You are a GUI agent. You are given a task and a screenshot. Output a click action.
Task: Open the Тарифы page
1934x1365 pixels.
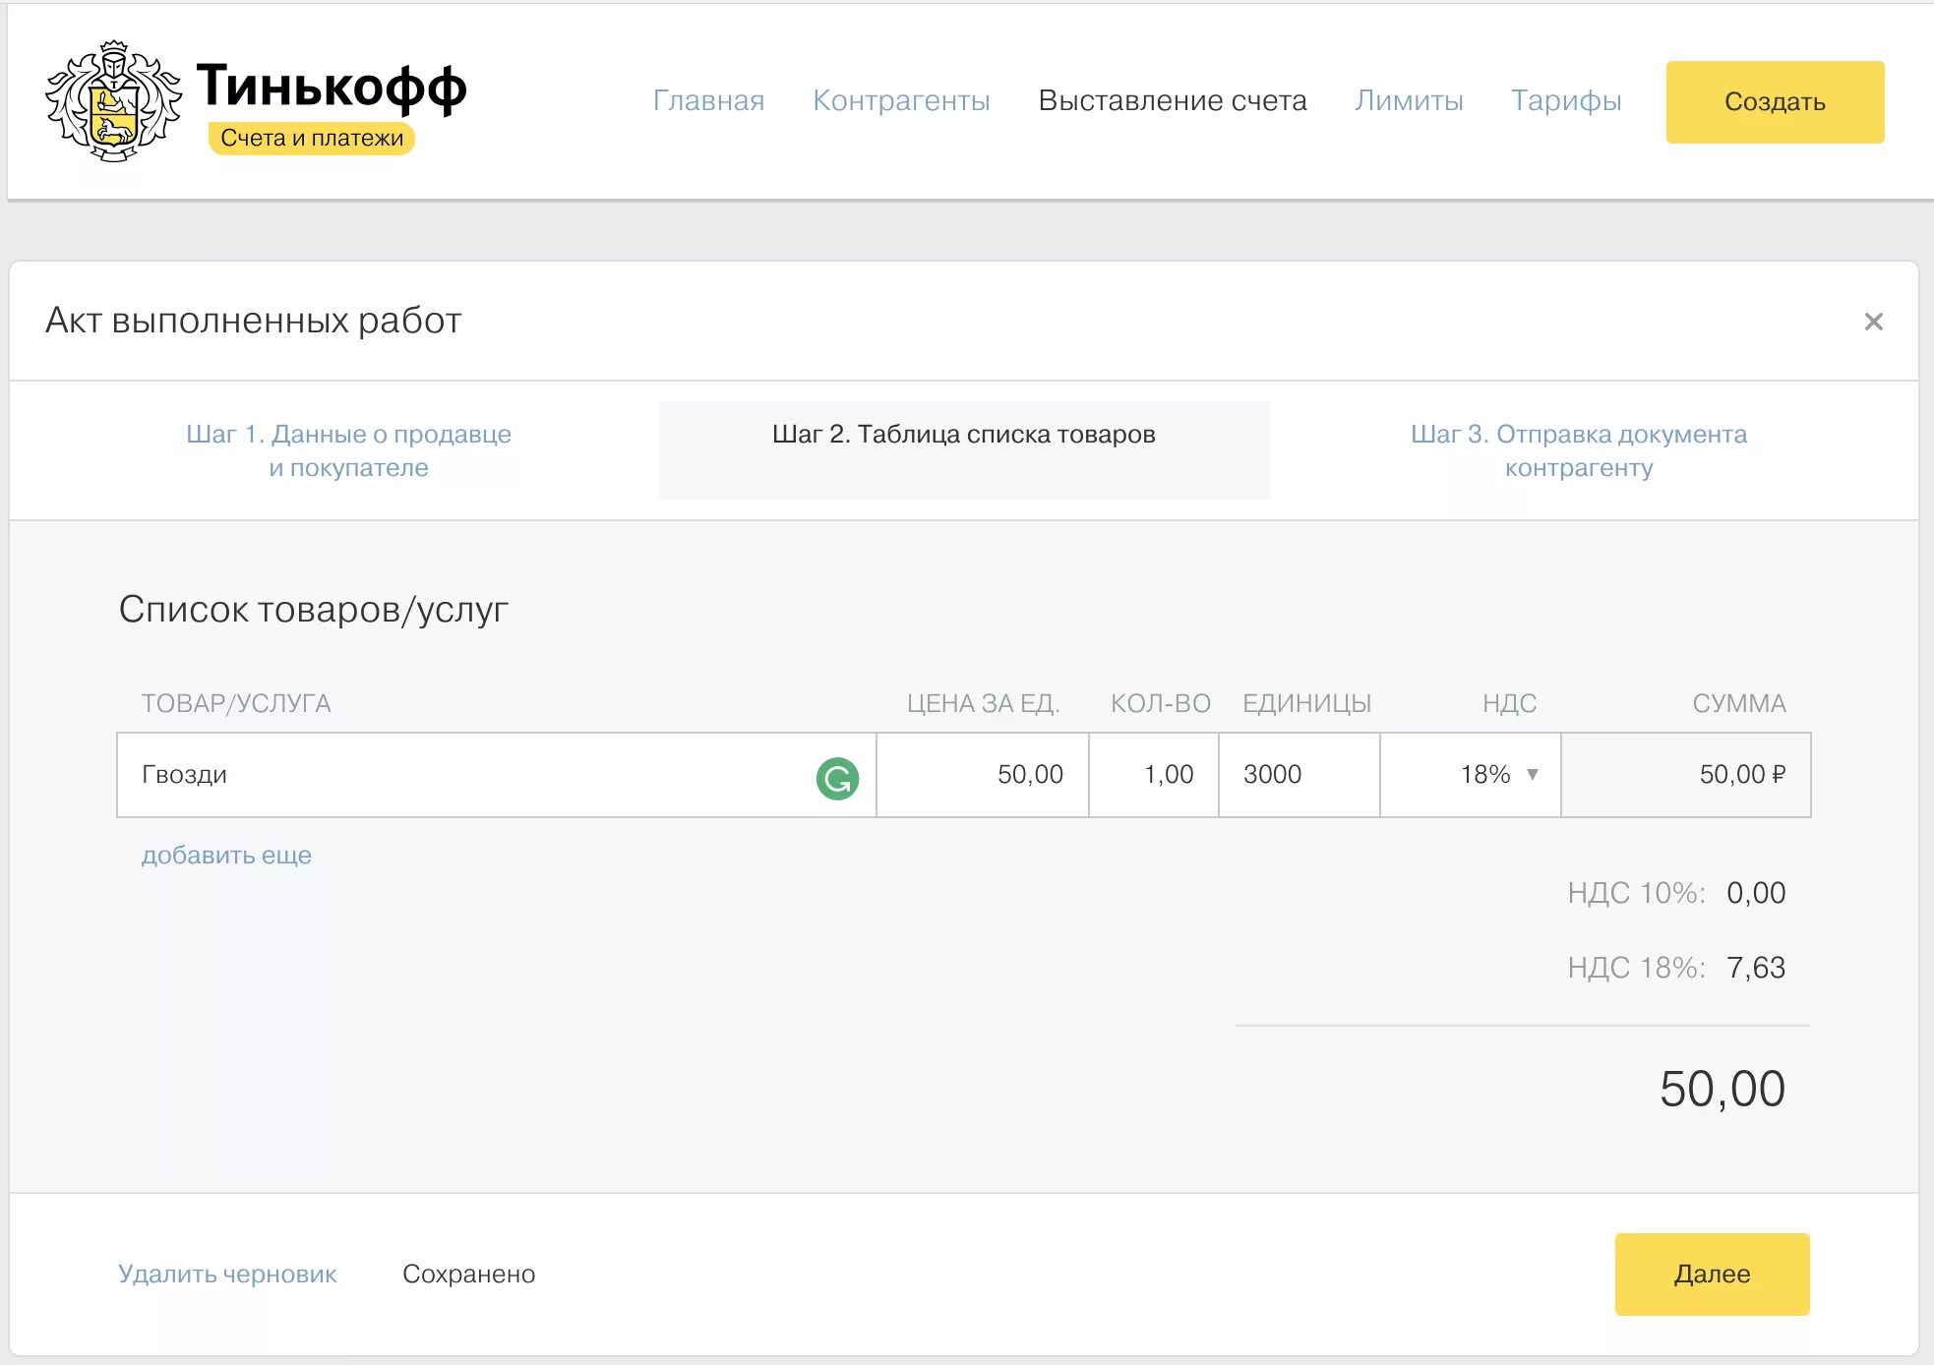pos(1566,100)
